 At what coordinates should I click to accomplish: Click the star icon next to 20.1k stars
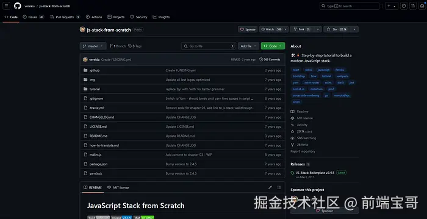[292, 131]
